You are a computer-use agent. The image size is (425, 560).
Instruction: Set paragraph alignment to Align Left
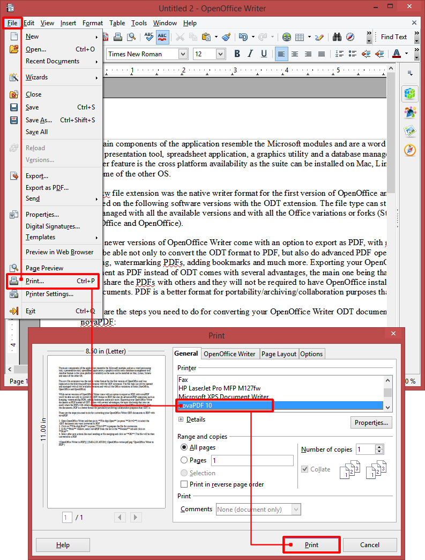(281, 54)
